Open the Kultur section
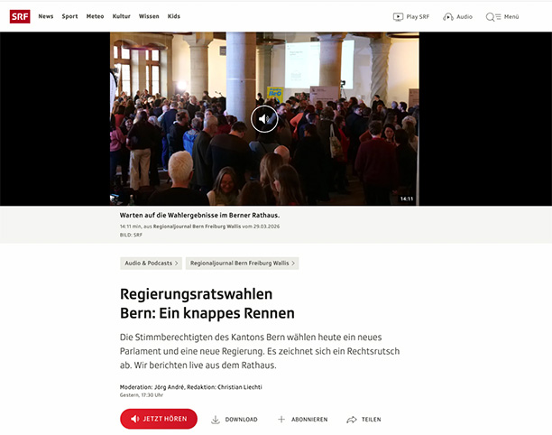Image resolution: width=552 pixels, height=435 pixels. [x=122, y=16]
